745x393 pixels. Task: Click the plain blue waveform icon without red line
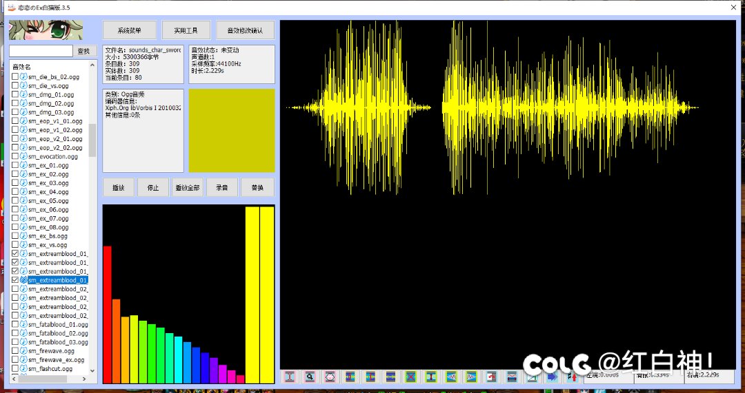tap(390, 377)
